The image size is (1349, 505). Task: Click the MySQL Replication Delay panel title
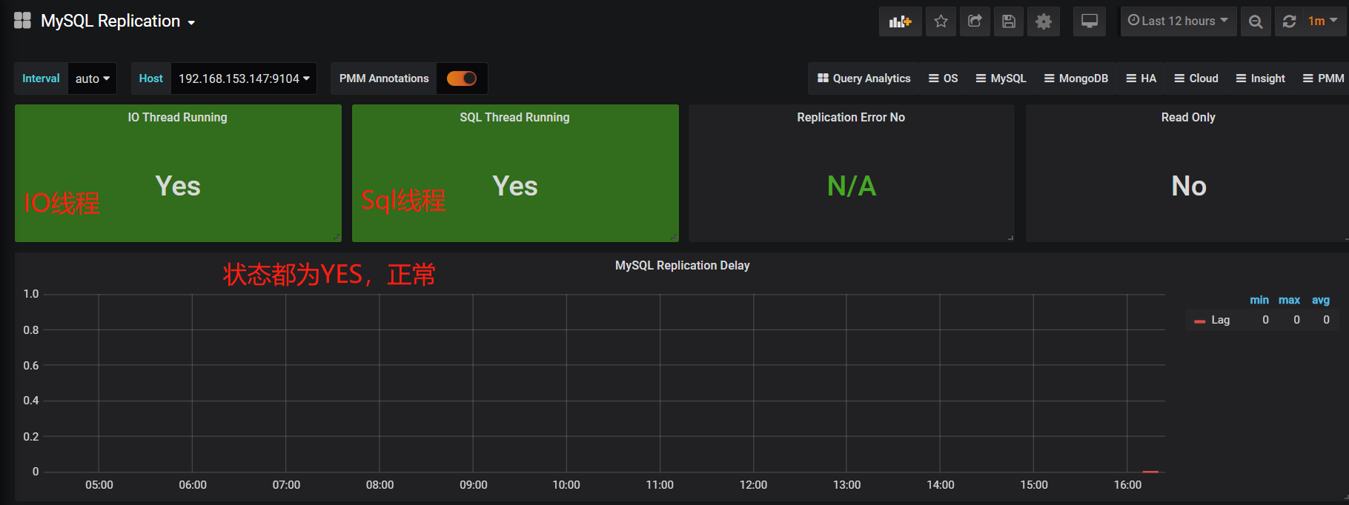coord(683,265)
